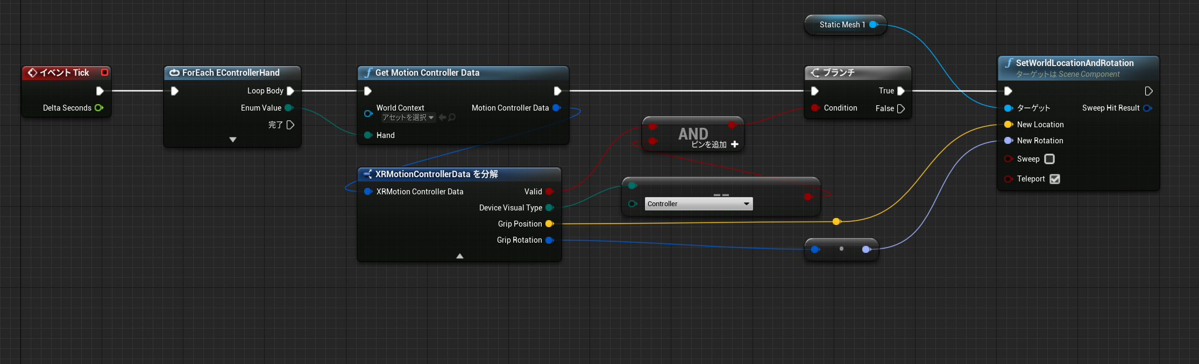Click SetWorldLocationAndRotation exec input pin
Screen dimensions: 1199x364
coord(1009,91)
